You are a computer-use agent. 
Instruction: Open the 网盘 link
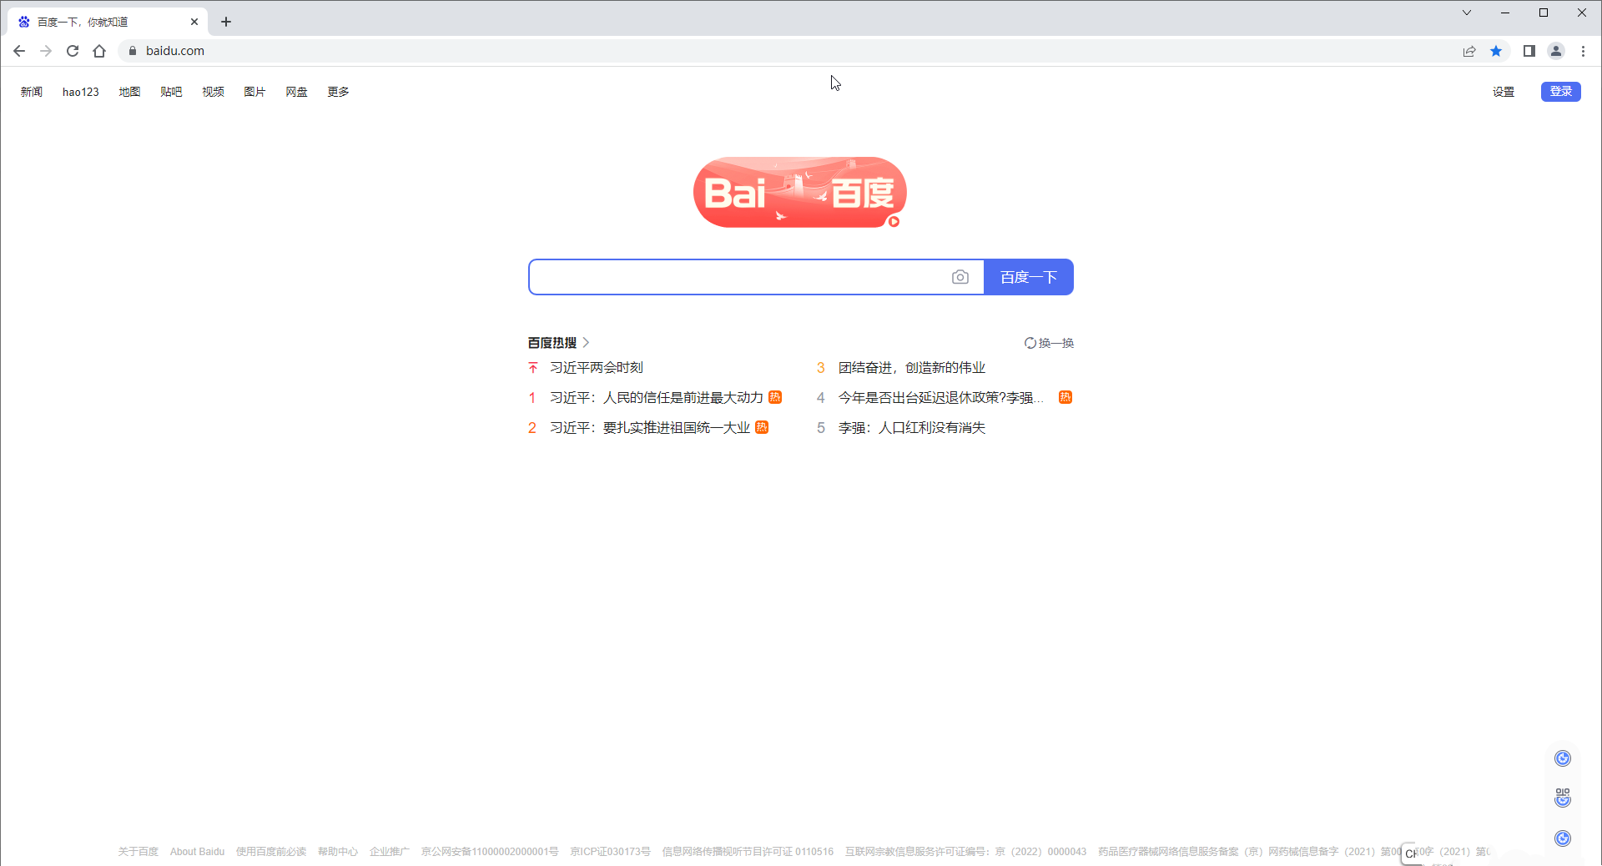coord(296,92)
